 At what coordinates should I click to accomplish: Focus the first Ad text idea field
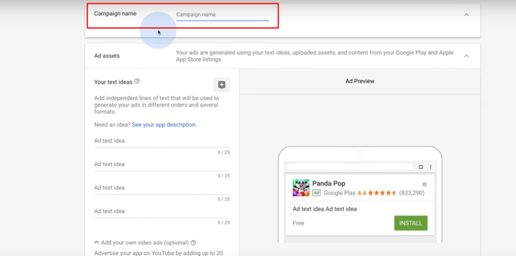[x=162, y=141]
